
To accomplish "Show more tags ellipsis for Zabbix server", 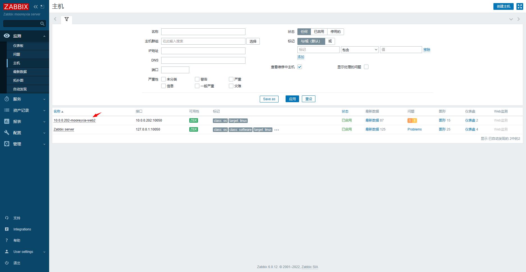I will (277, 130).
